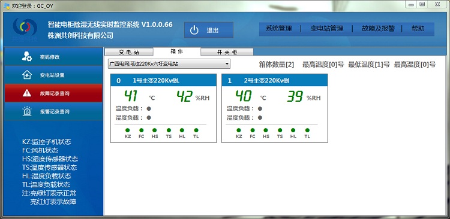
Task: Click the house icon for 变电站设置
Action: [x=27, y=75]
